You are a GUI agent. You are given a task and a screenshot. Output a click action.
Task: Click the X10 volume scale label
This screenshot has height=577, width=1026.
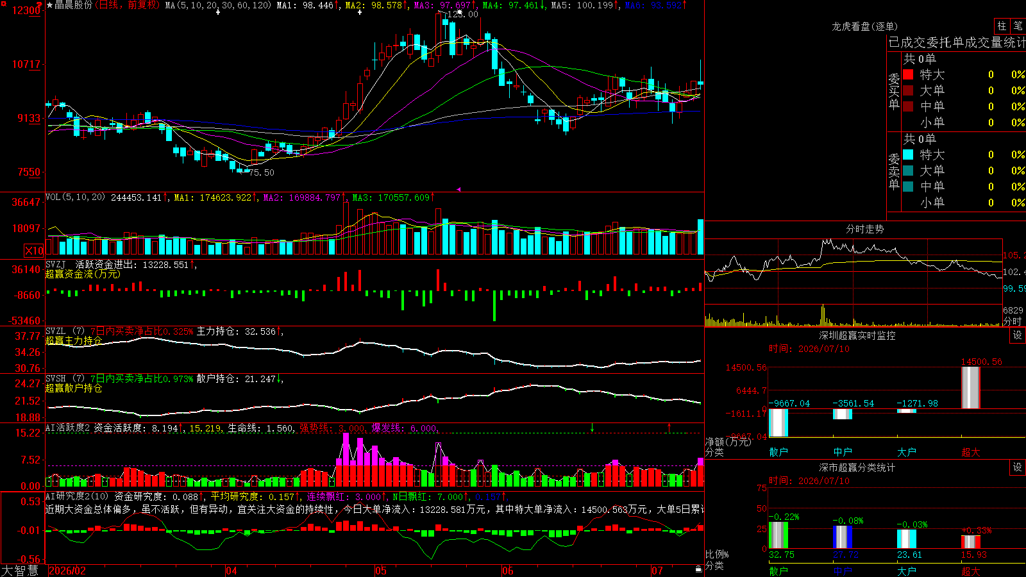coord(34,251)
